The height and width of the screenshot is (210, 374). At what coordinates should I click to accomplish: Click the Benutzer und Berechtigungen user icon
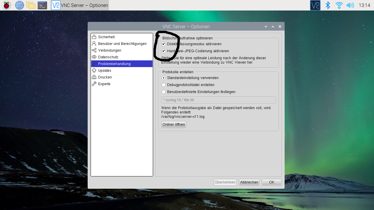point(94,44)
